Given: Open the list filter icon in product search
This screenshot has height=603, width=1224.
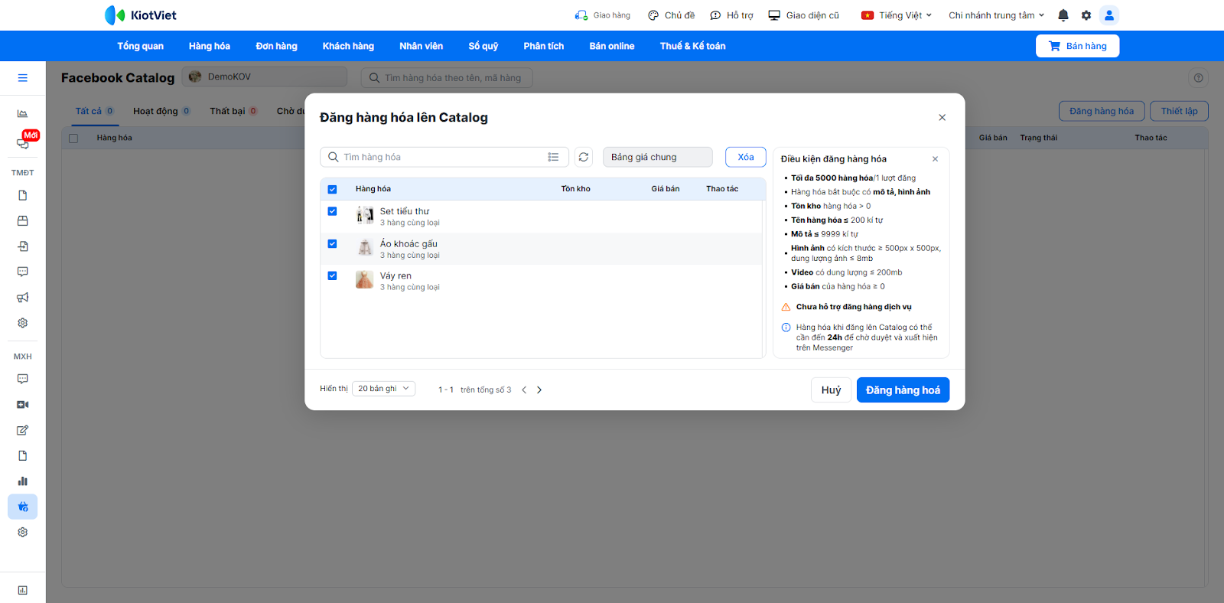Looking at the screenshot, I should coord(553,157).
